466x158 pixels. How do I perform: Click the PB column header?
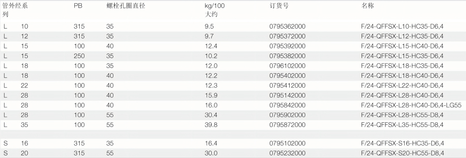coord(78,6)
